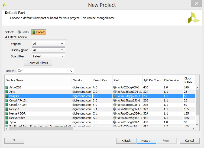The image size is (204, 148).
Task: Click the Nexys Video board icon
Action: pos(7,118)
